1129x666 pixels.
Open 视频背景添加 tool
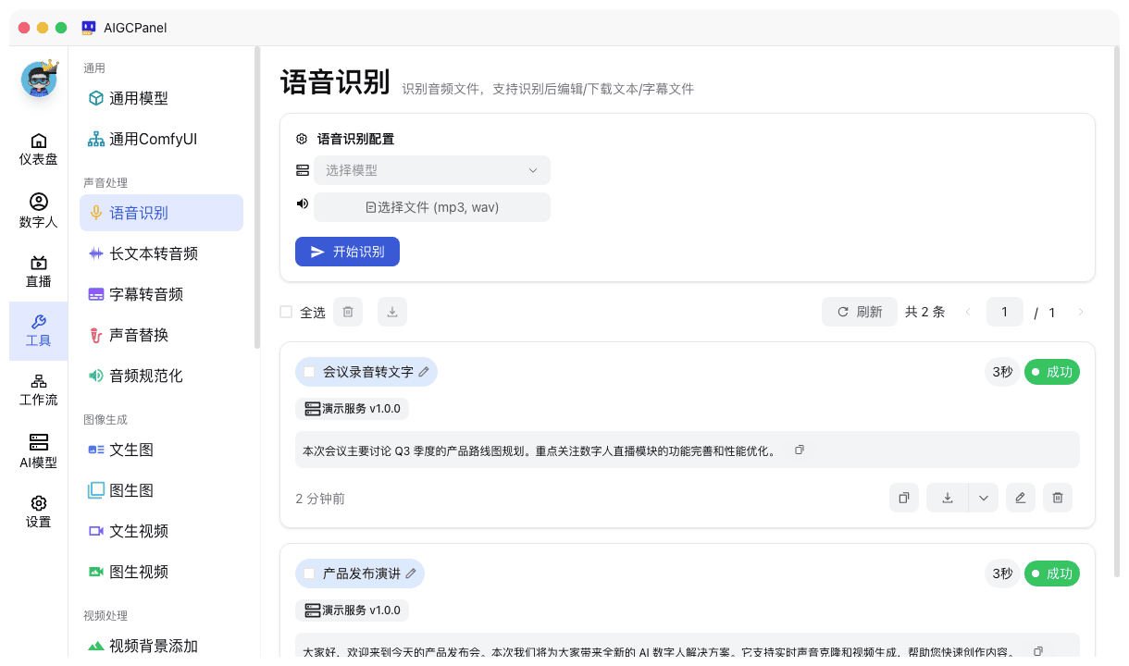pos(161,646)
